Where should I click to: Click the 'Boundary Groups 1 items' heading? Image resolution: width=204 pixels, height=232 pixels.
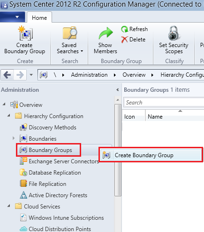point(157,90)
